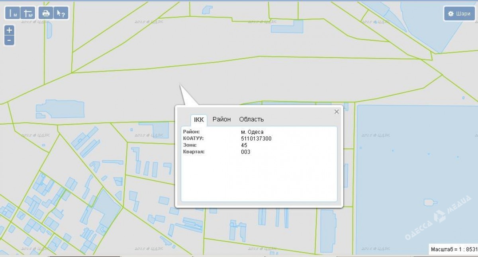The height and width of the screenshot is (257, 478).
Task: Click the КОАТУУ: field label
Action: [193, 138]
